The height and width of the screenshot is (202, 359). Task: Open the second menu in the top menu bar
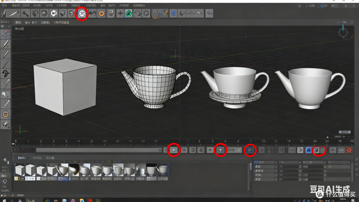coord(16,5)
